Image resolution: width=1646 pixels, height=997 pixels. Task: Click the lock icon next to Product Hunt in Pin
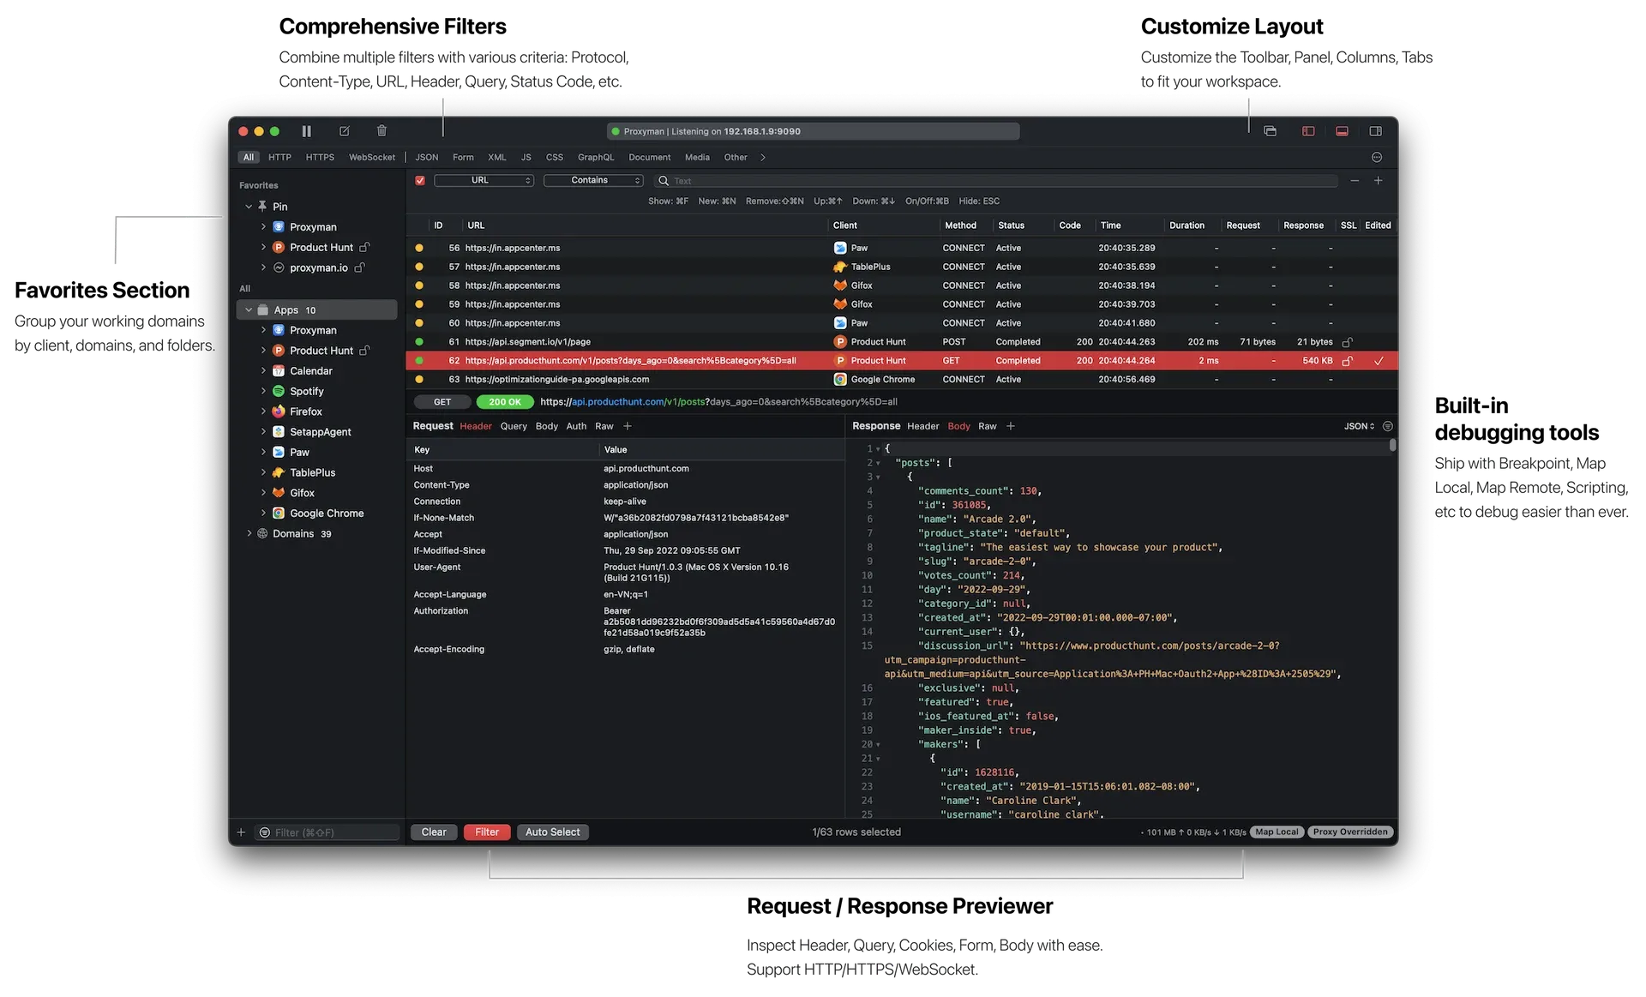click(364, 247)
